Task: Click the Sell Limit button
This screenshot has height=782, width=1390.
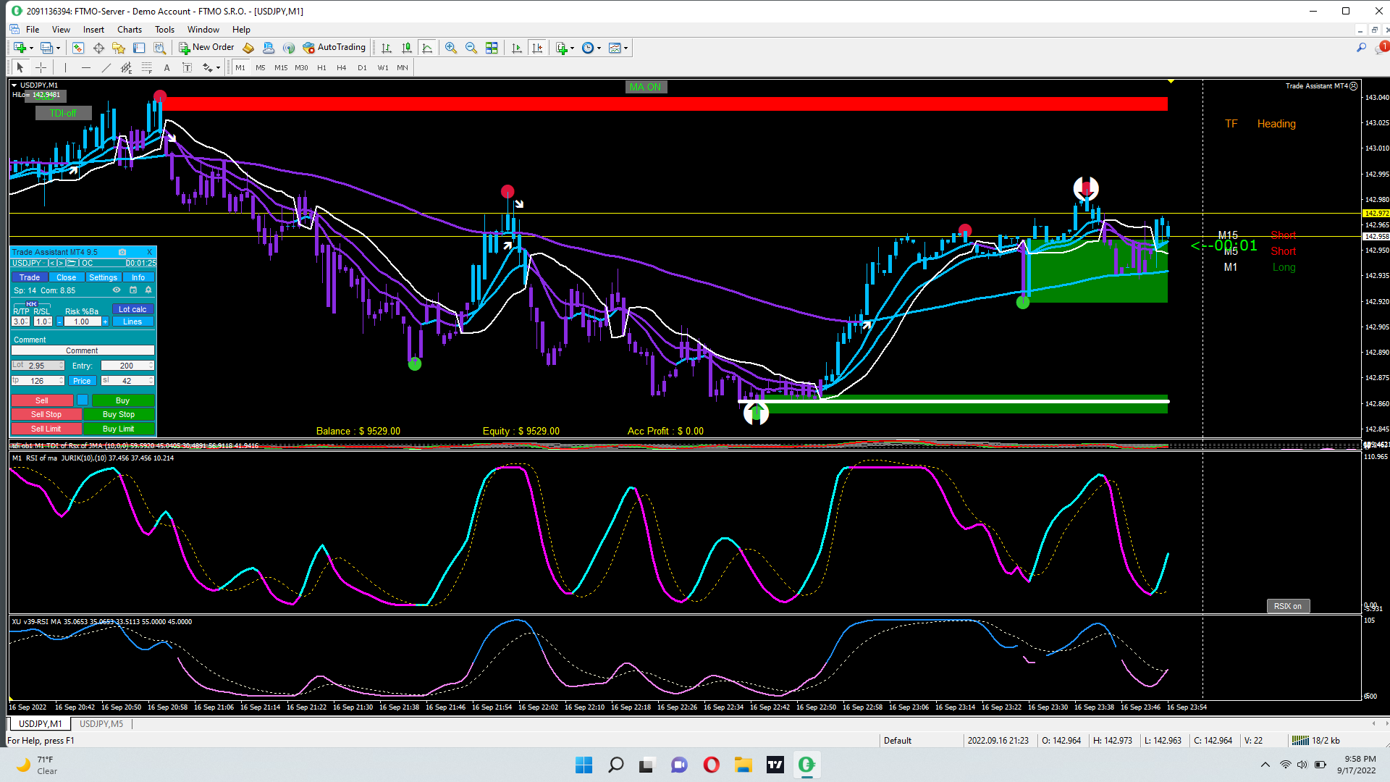Action: pos(46,429)
